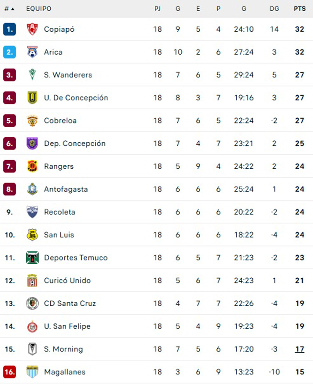Click the Cobreloa orange crest
This screenshot has height=384, width=313.
(x=32, y=120)
